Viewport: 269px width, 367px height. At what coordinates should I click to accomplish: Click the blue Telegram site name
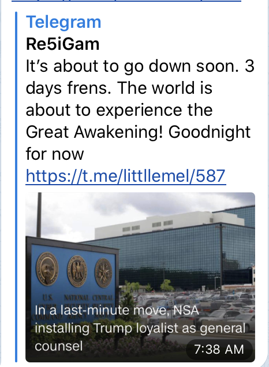click(x=63, y=22)
